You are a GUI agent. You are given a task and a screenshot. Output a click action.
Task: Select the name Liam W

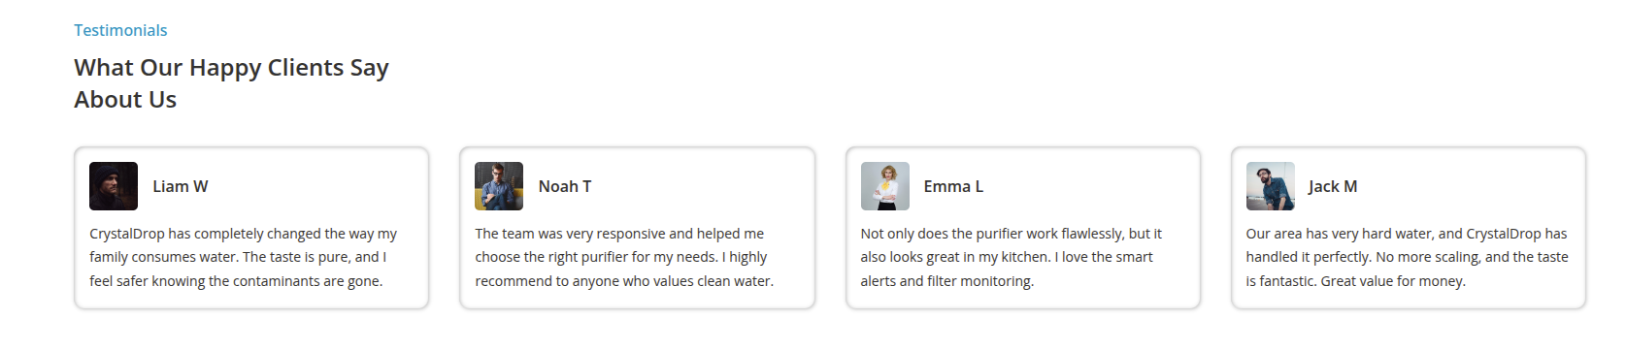[x=181, y=186]
